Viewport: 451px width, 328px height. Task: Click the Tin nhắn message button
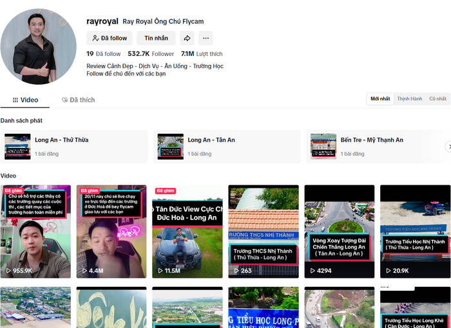click(156, 39)
